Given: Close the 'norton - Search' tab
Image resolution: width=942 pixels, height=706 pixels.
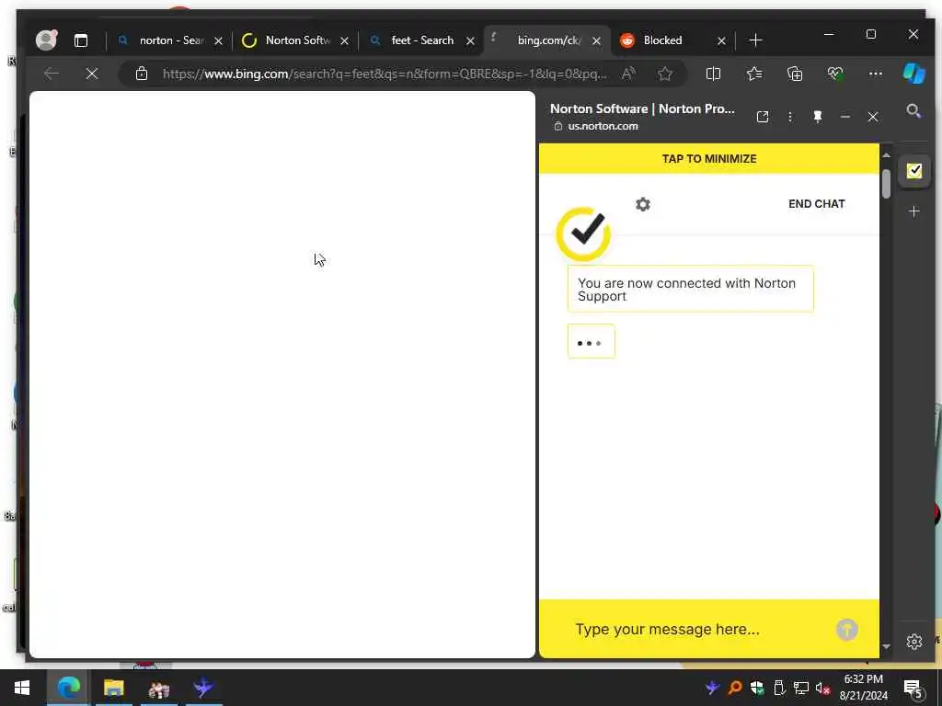Looking at the screenshot, I should (x=219, y=40).
